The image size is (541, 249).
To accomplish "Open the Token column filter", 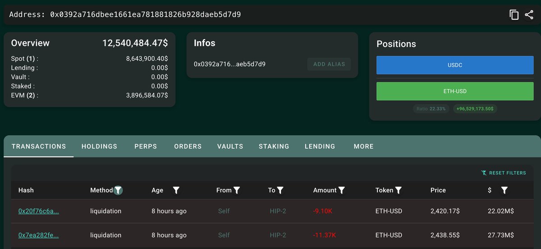I will coord(399,190).
